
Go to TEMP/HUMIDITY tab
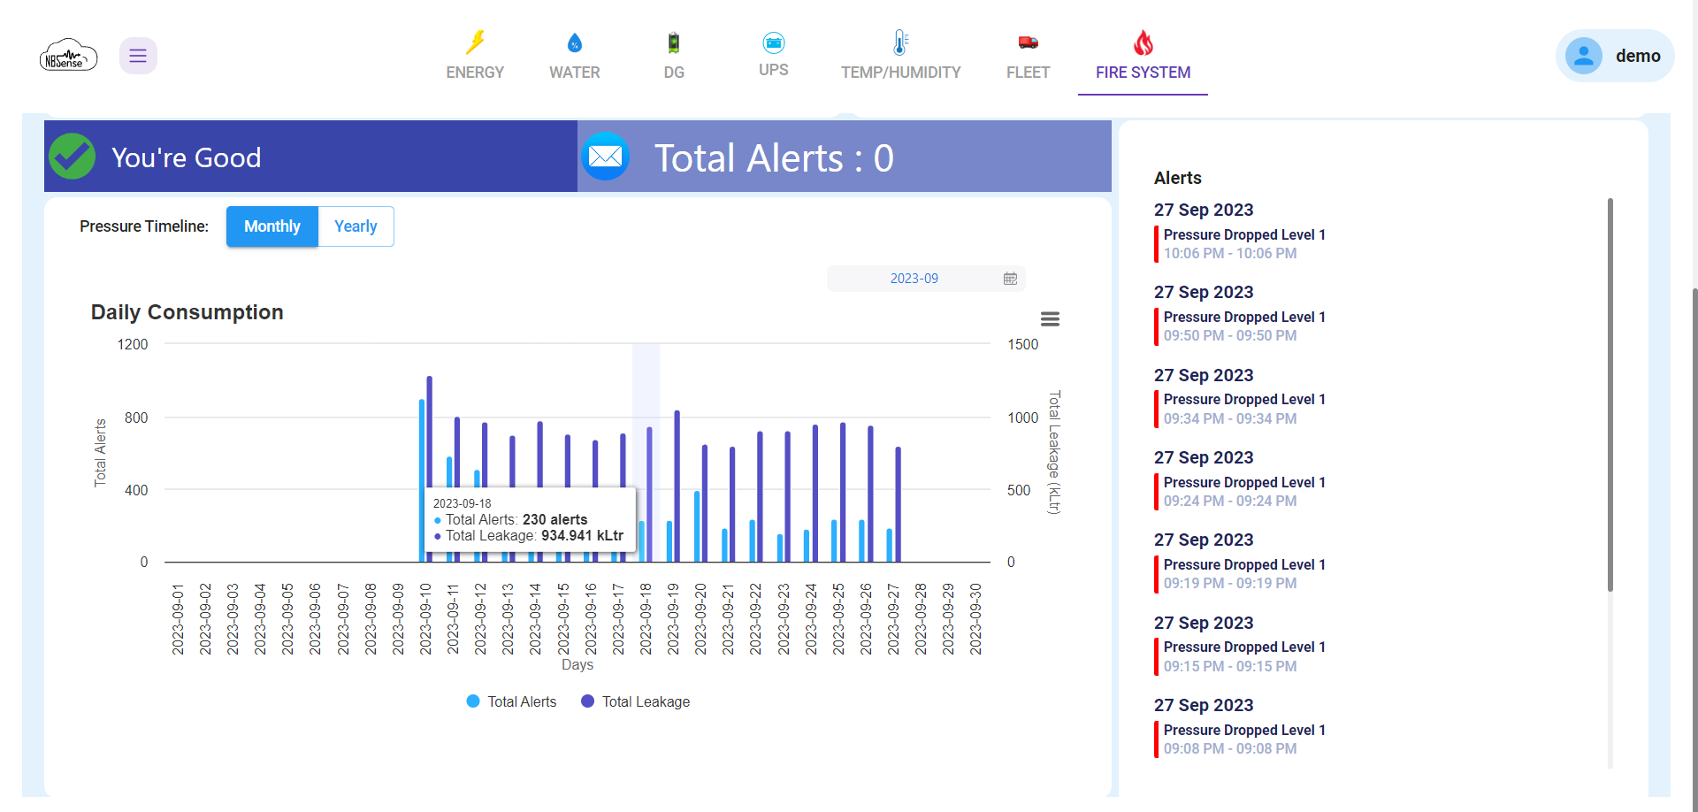point(901,73)
